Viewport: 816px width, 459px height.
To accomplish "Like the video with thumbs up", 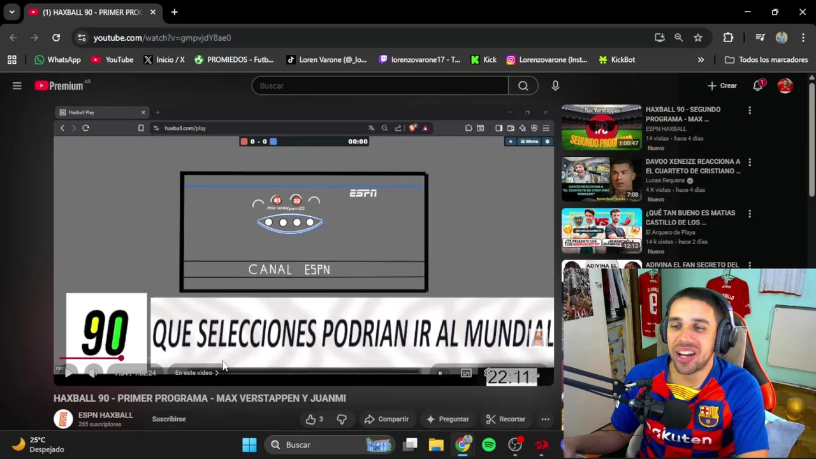I will (314, 419).
